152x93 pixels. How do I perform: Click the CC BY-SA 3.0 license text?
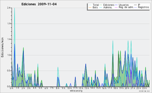click(144, 91)
